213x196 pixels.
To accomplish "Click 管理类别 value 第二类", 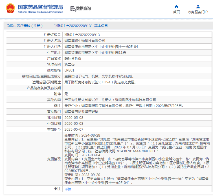I will pyautogui.click(x=69, y=64).
